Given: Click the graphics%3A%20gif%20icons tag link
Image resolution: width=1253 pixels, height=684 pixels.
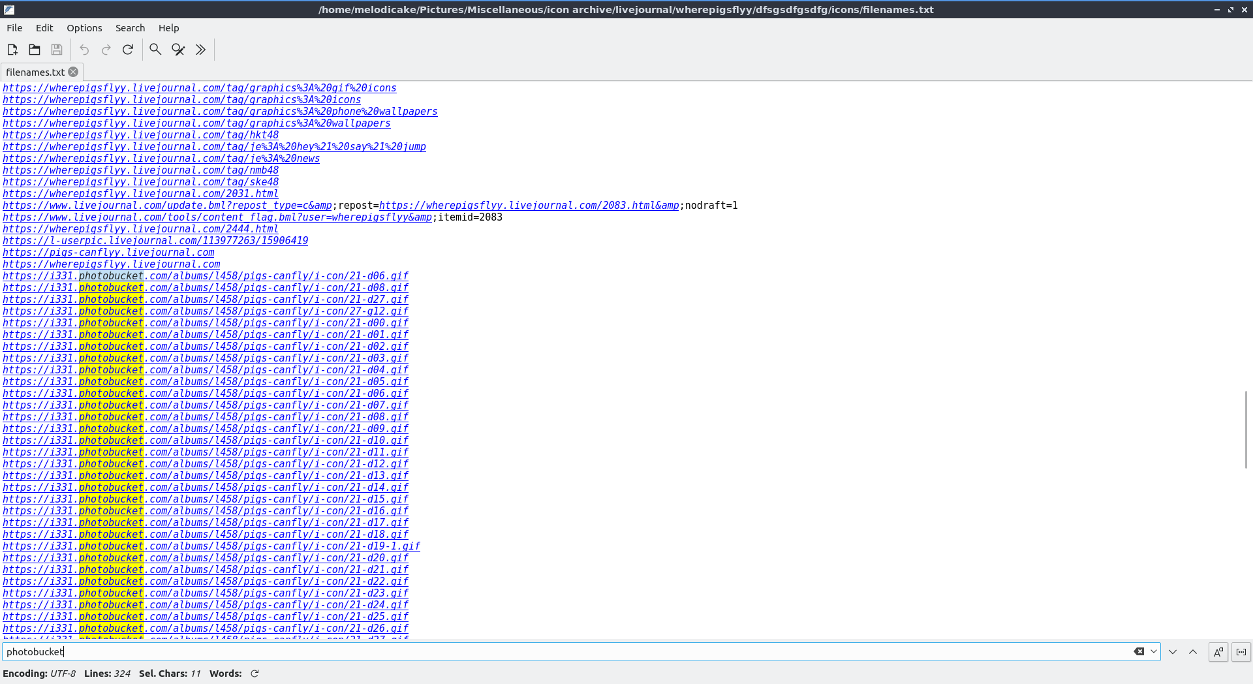Looking at the screenshot, I should 200,88.
